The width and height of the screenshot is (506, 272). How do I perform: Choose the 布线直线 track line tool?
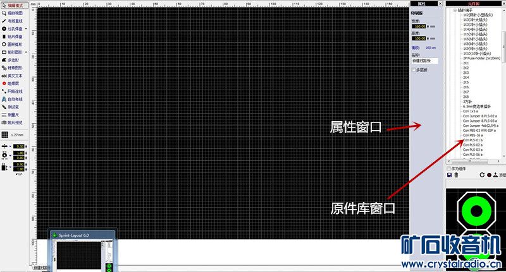pos(13,21)
